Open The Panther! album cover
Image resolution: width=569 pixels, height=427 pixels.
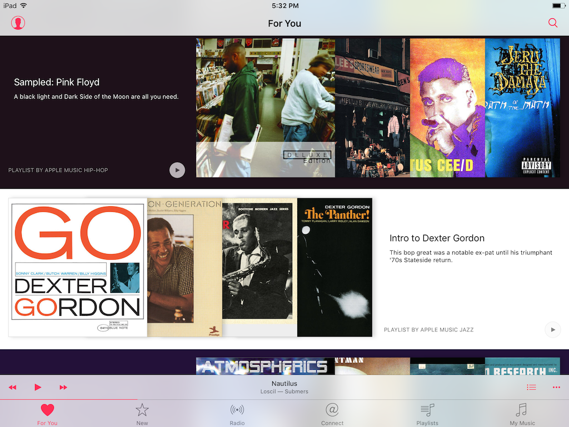(x=335, y=267)
